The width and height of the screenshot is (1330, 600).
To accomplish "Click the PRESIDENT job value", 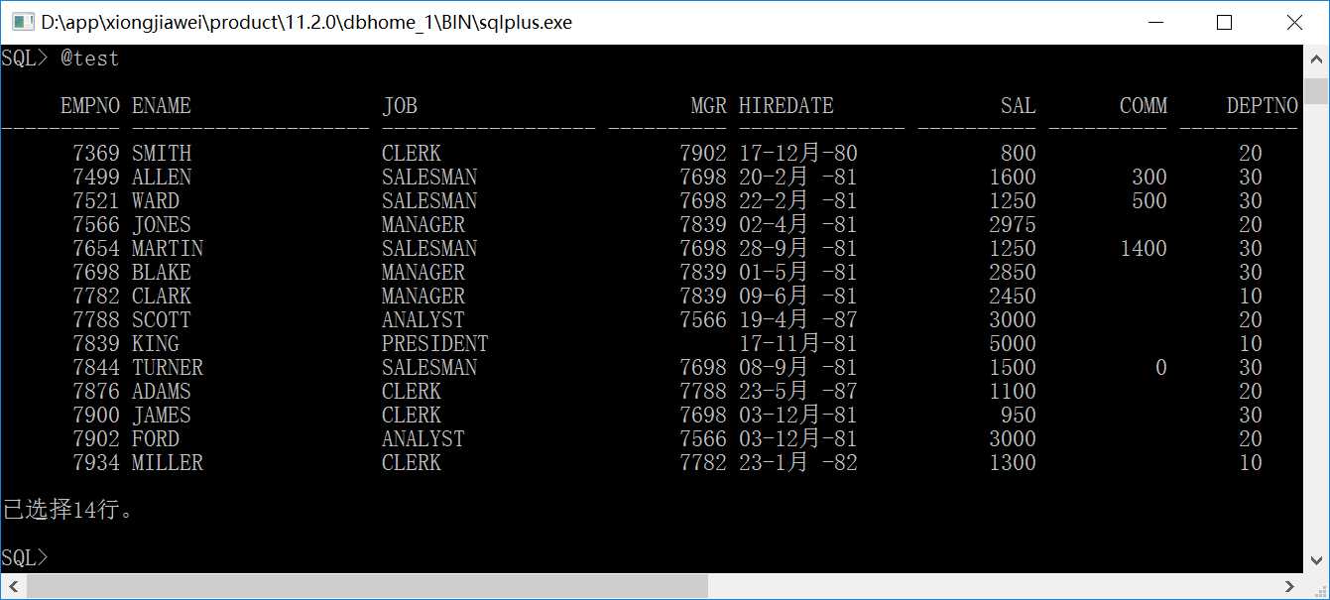I will click(435, 344).
